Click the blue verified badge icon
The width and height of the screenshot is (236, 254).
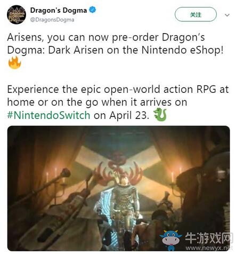[x=92, y=10]
